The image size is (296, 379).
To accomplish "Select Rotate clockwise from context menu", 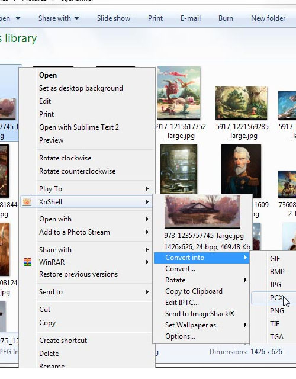I will click(65, 158).
